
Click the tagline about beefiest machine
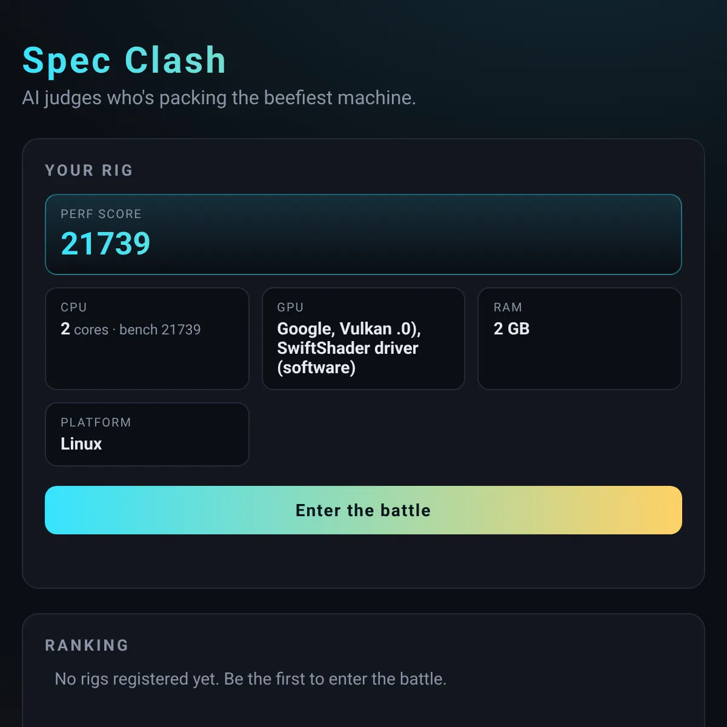click(x=219, y=98)
